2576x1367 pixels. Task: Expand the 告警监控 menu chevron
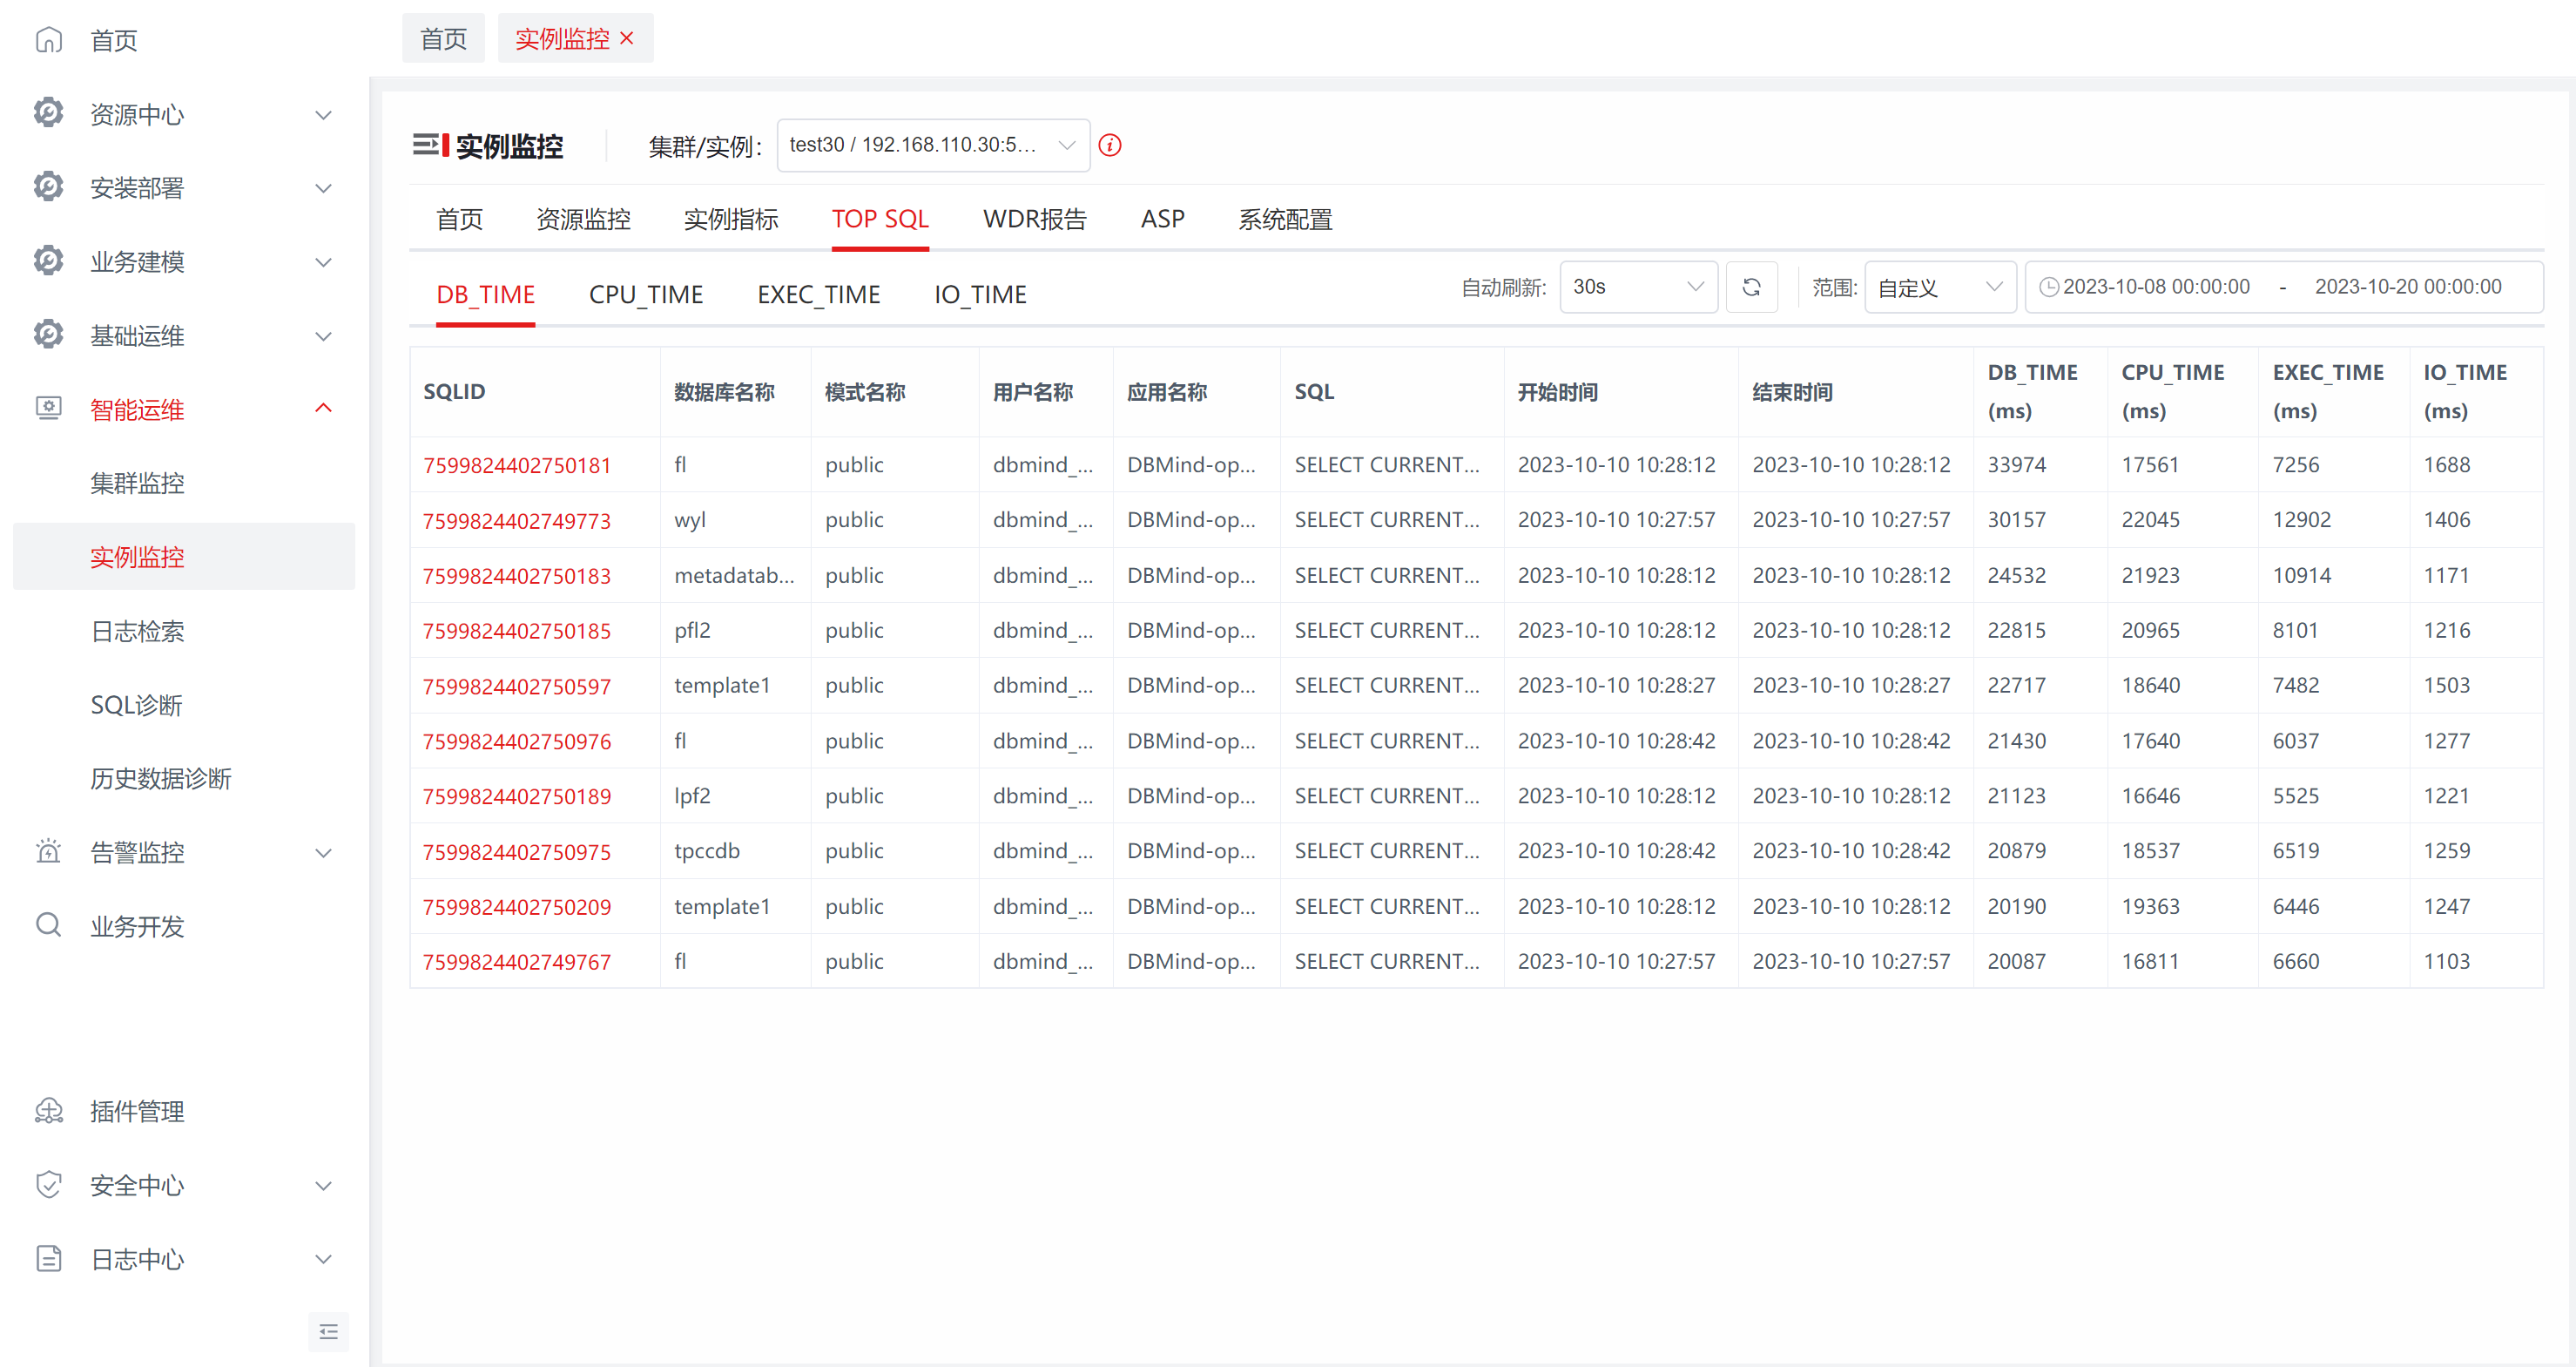(323, 854)
